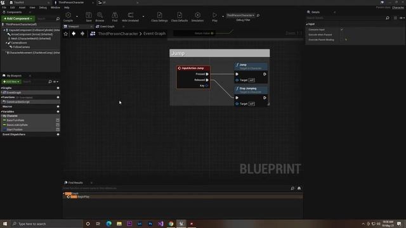Screen dimensions: 406x228
Task: Toggle Start Position variable visibility eye
Action: coord(58,129)
